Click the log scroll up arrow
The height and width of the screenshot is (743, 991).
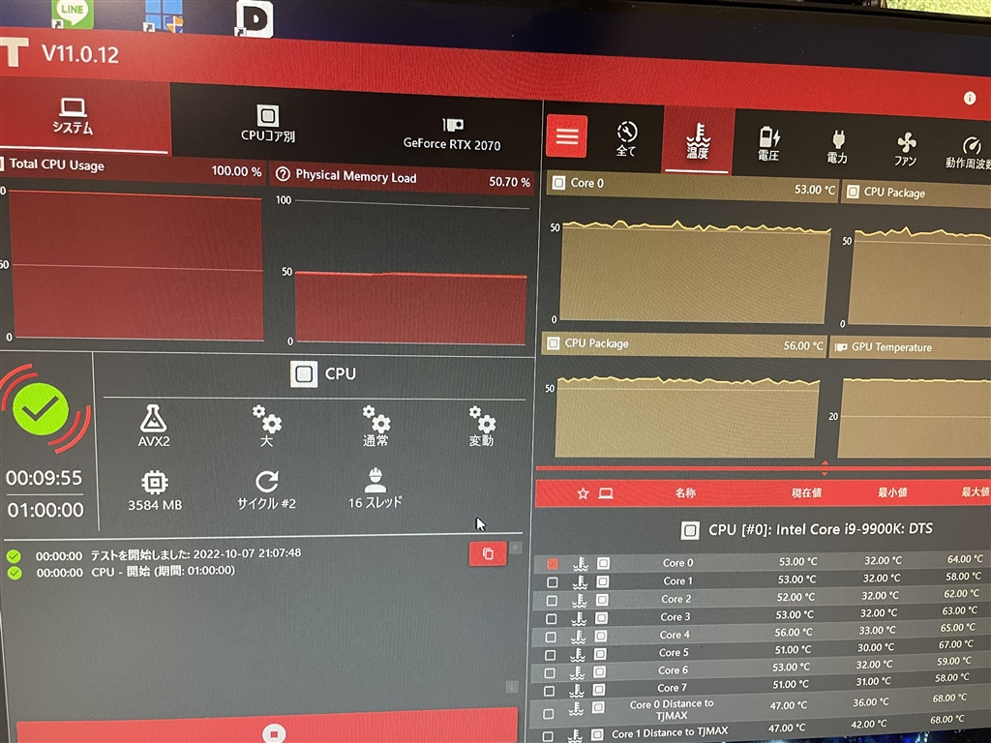coord(516,548)
